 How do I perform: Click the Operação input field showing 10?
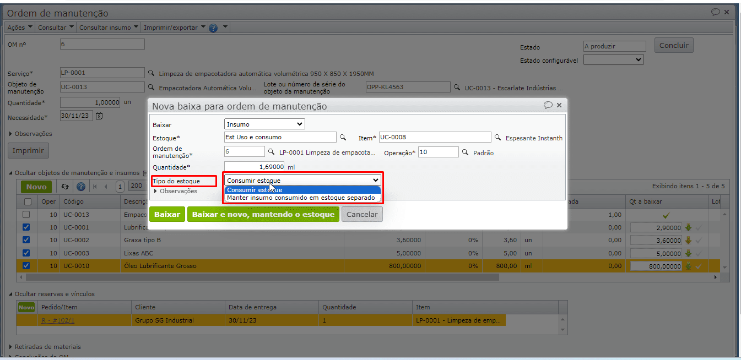tap(439, 152)
